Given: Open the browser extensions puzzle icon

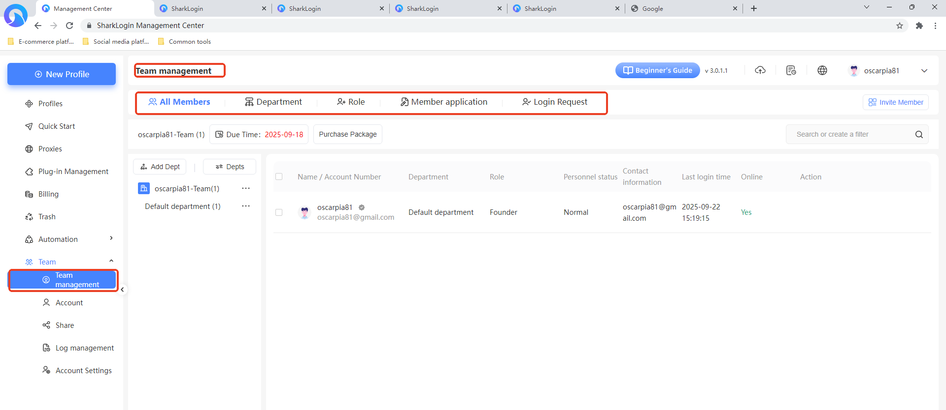Looking at the screenshot, I should point(919,26).
